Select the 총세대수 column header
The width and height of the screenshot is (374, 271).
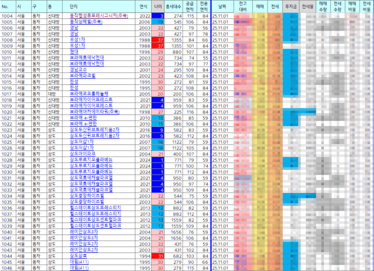coord(173,6)
